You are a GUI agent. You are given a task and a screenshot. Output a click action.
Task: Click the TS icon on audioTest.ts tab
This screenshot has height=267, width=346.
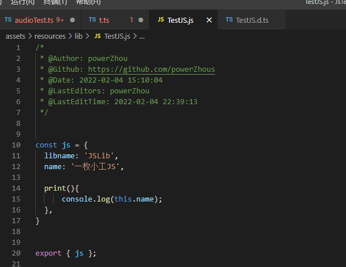[8, 19]
